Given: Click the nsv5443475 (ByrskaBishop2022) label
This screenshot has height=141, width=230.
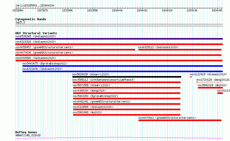Looking at the screenshot, I should click(45, 63).
